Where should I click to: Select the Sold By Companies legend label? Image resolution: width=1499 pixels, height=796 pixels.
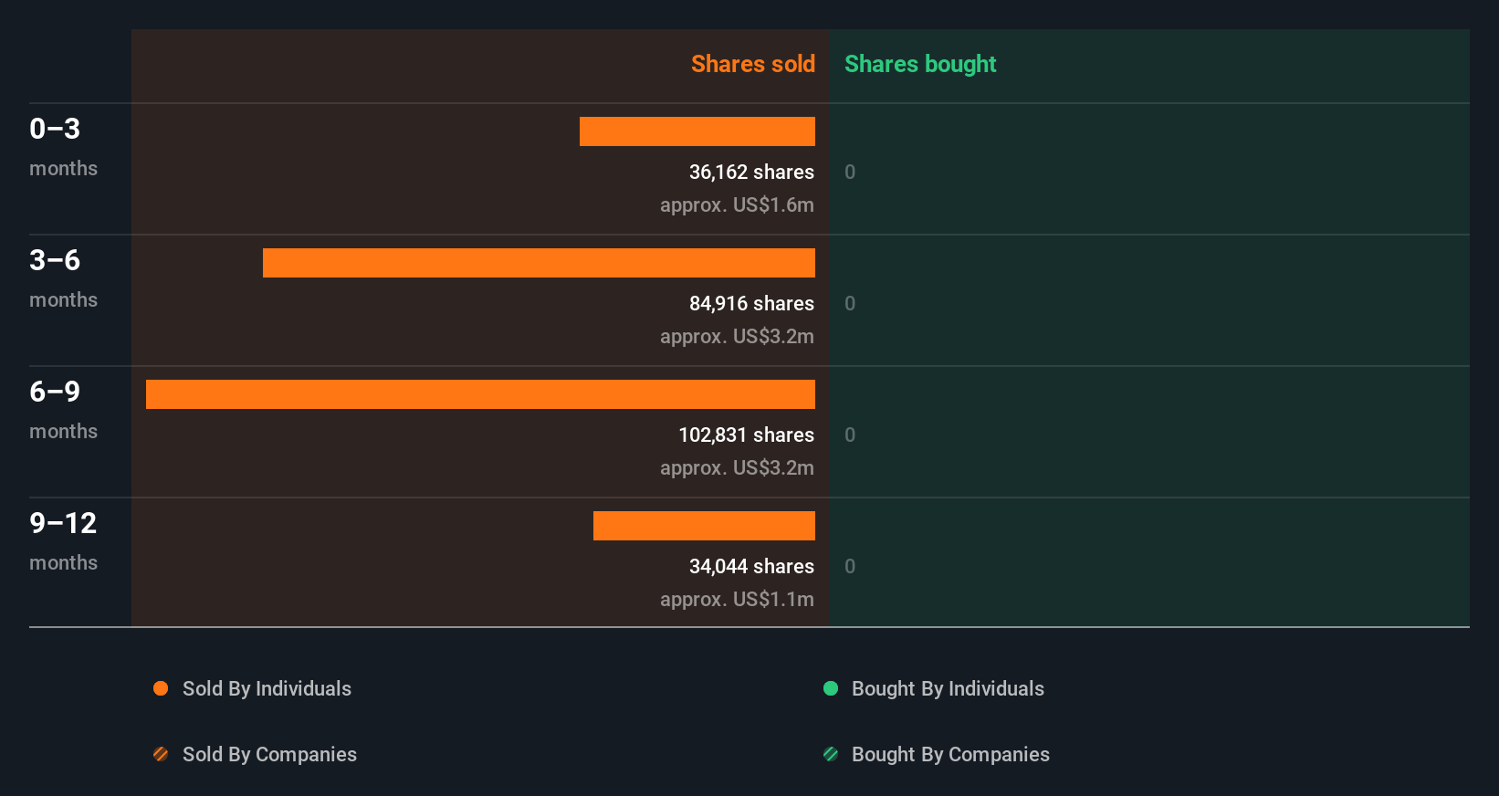269,755
